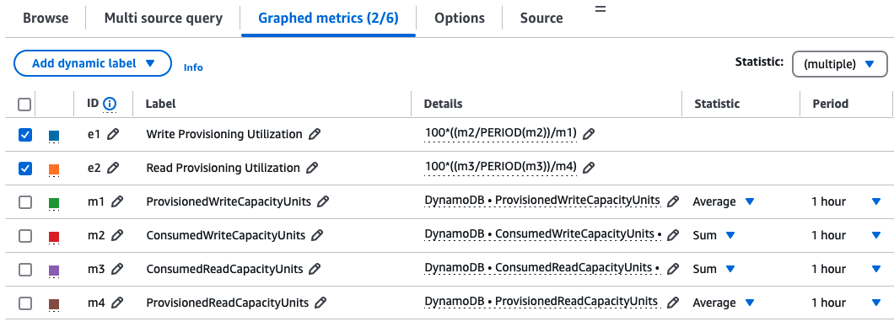Uncheck the e1 Write Provisioning Utilization checkbox
Viewport: 894px width, 327px height.
coord(25,135)
